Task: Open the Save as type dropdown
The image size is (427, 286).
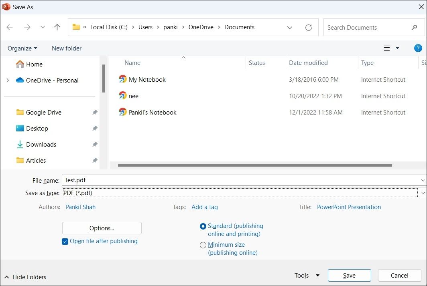Action: pos(423,193)
